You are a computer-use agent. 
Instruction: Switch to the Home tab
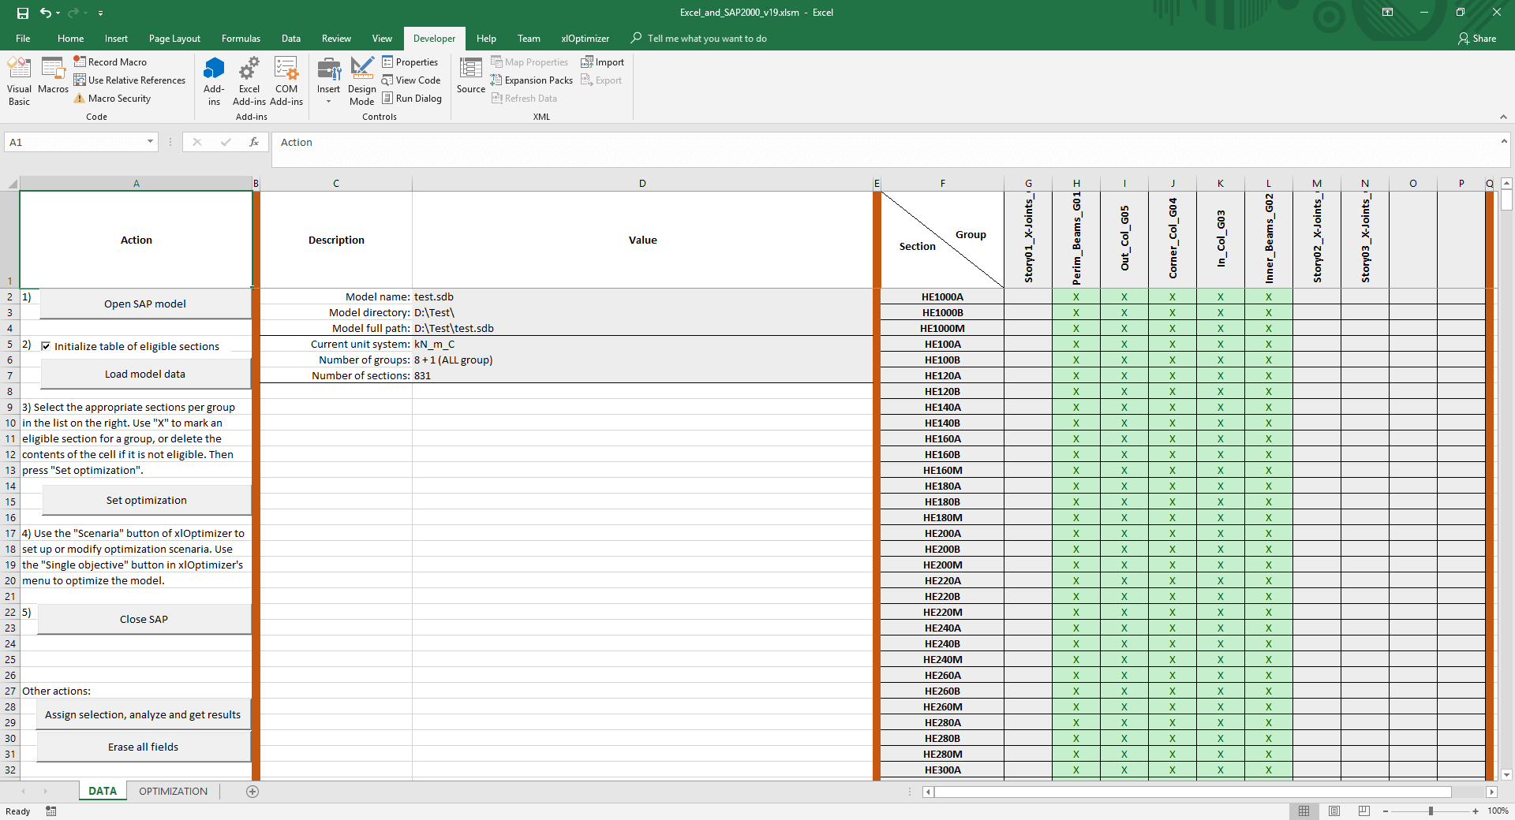70,39
